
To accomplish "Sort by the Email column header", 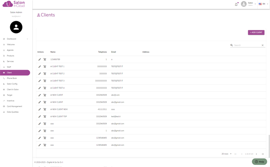I will click(114, 52).
